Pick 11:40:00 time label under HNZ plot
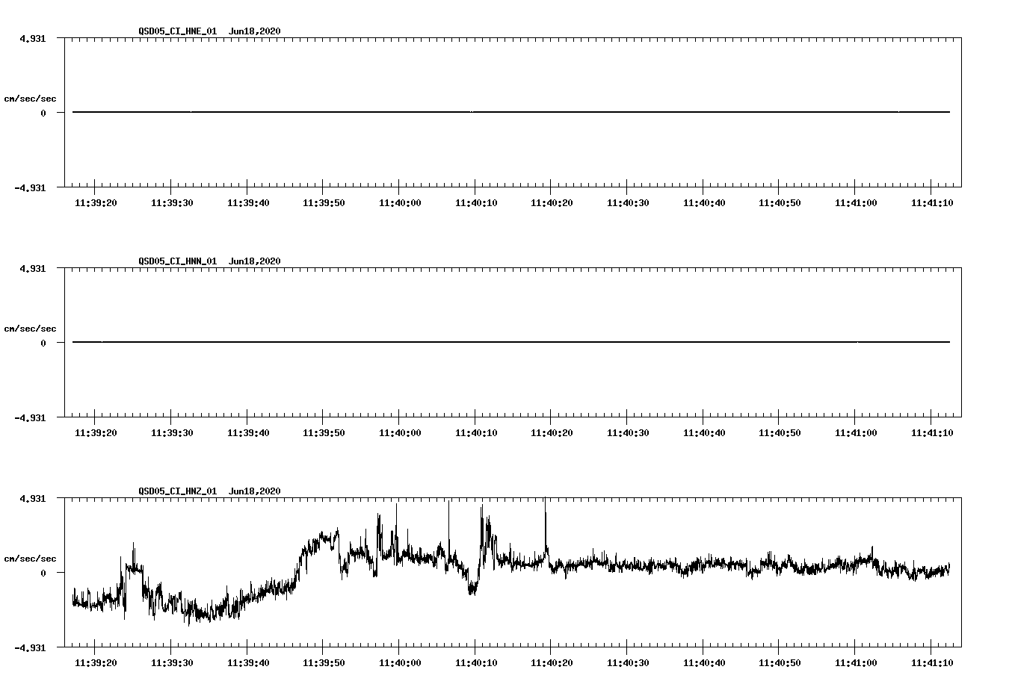 coord(400,663)
